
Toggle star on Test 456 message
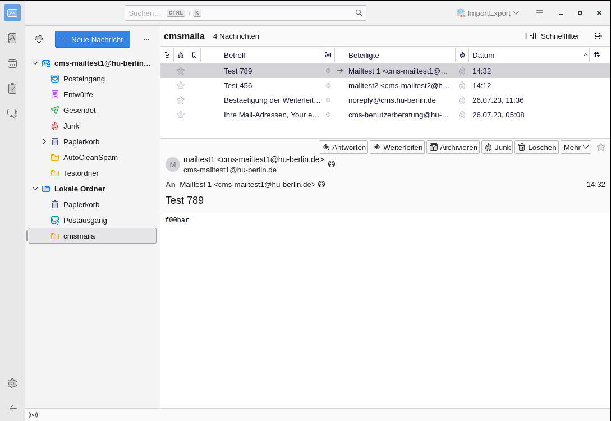181,85
